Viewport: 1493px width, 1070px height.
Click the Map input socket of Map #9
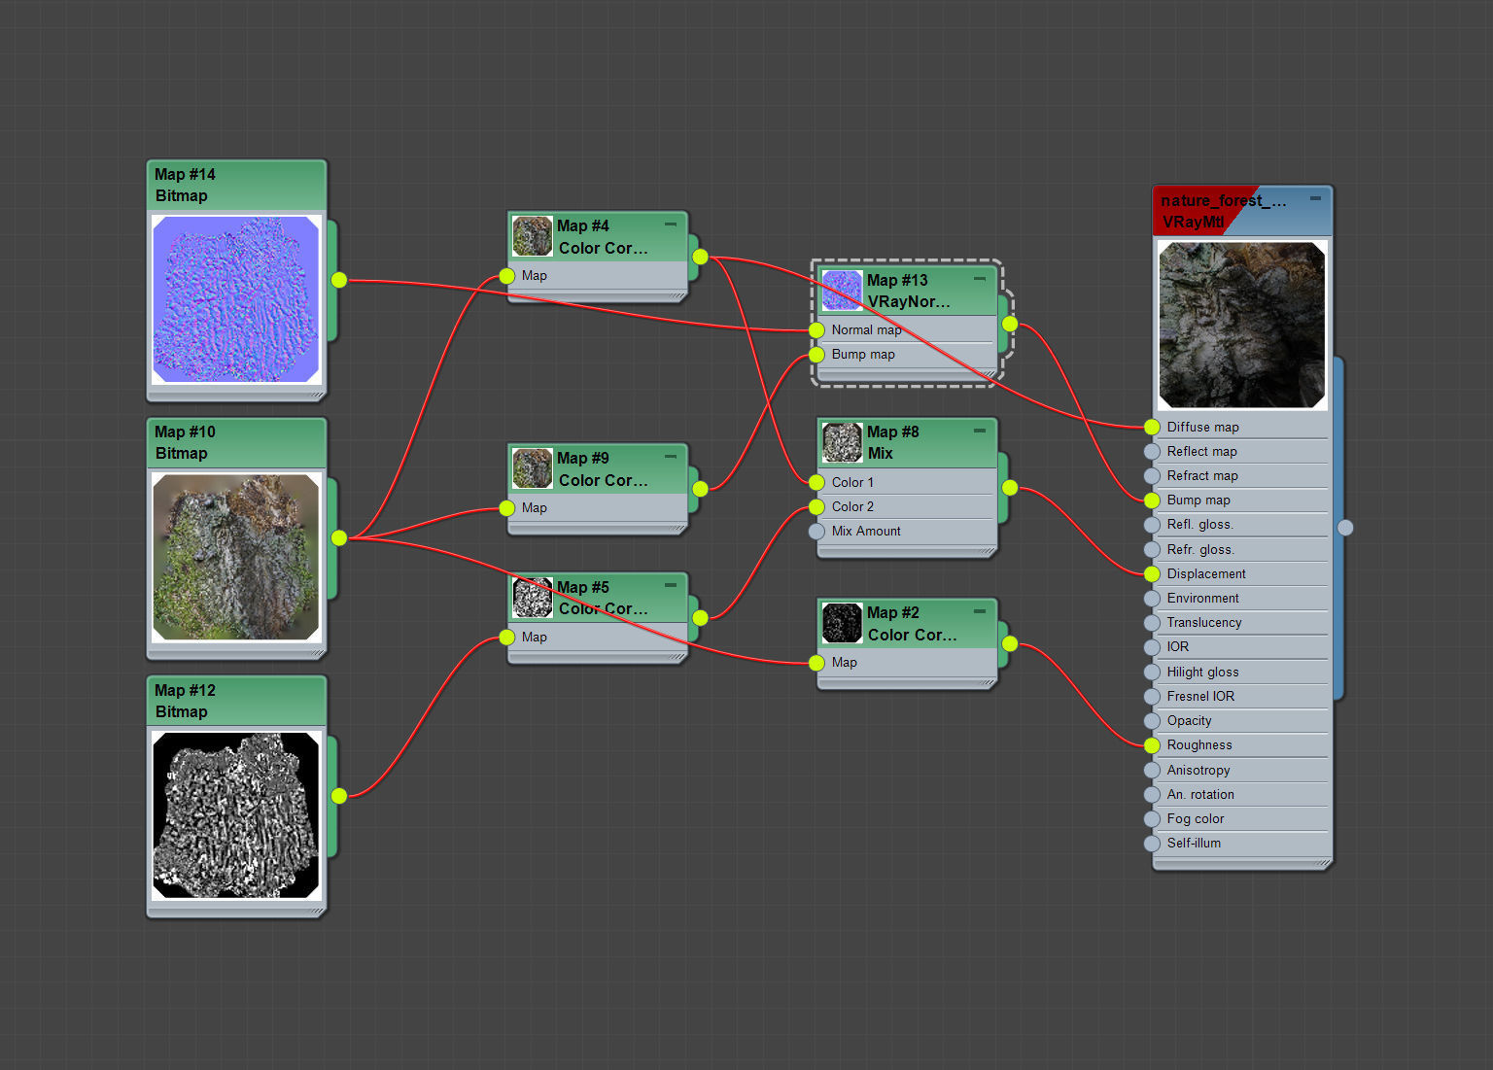tap(507, 508)
